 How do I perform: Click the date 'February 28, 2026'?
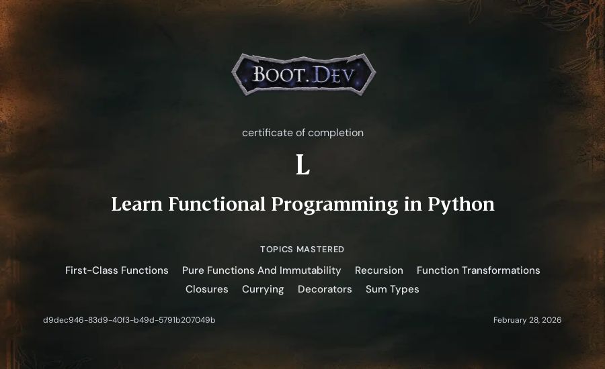click(x=528, y=320)
